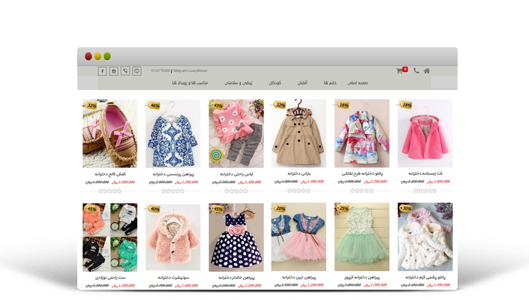Open the پیراهن خالدار دخترانه product title

pyautogui.click(x=236, y=278)
